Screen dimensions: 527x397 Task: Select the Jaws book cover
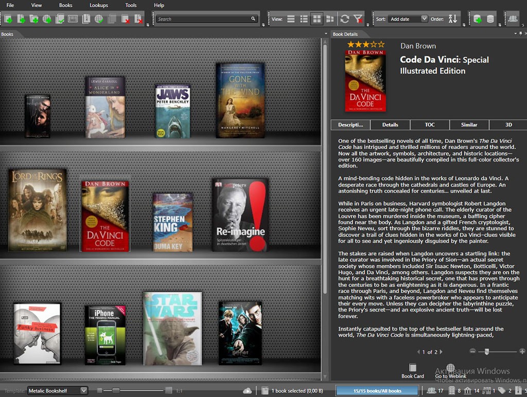[173, 112]
